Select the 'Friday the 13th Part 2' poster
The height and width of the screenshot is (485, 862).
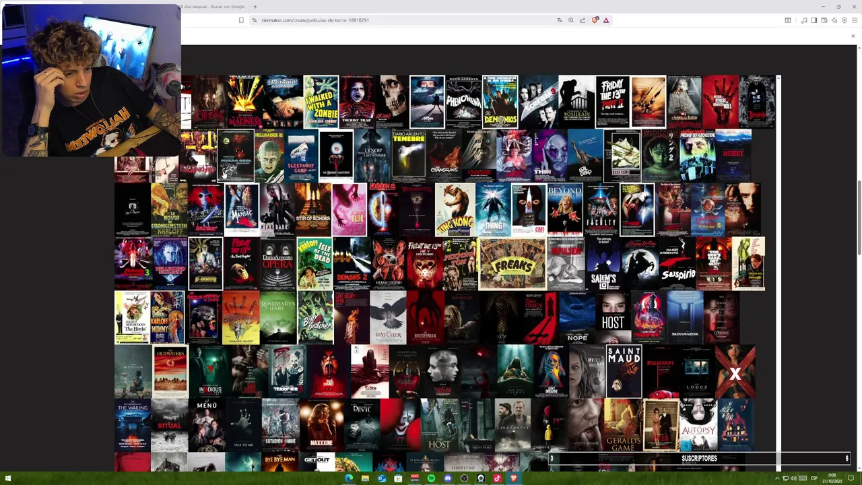[613, 102]
